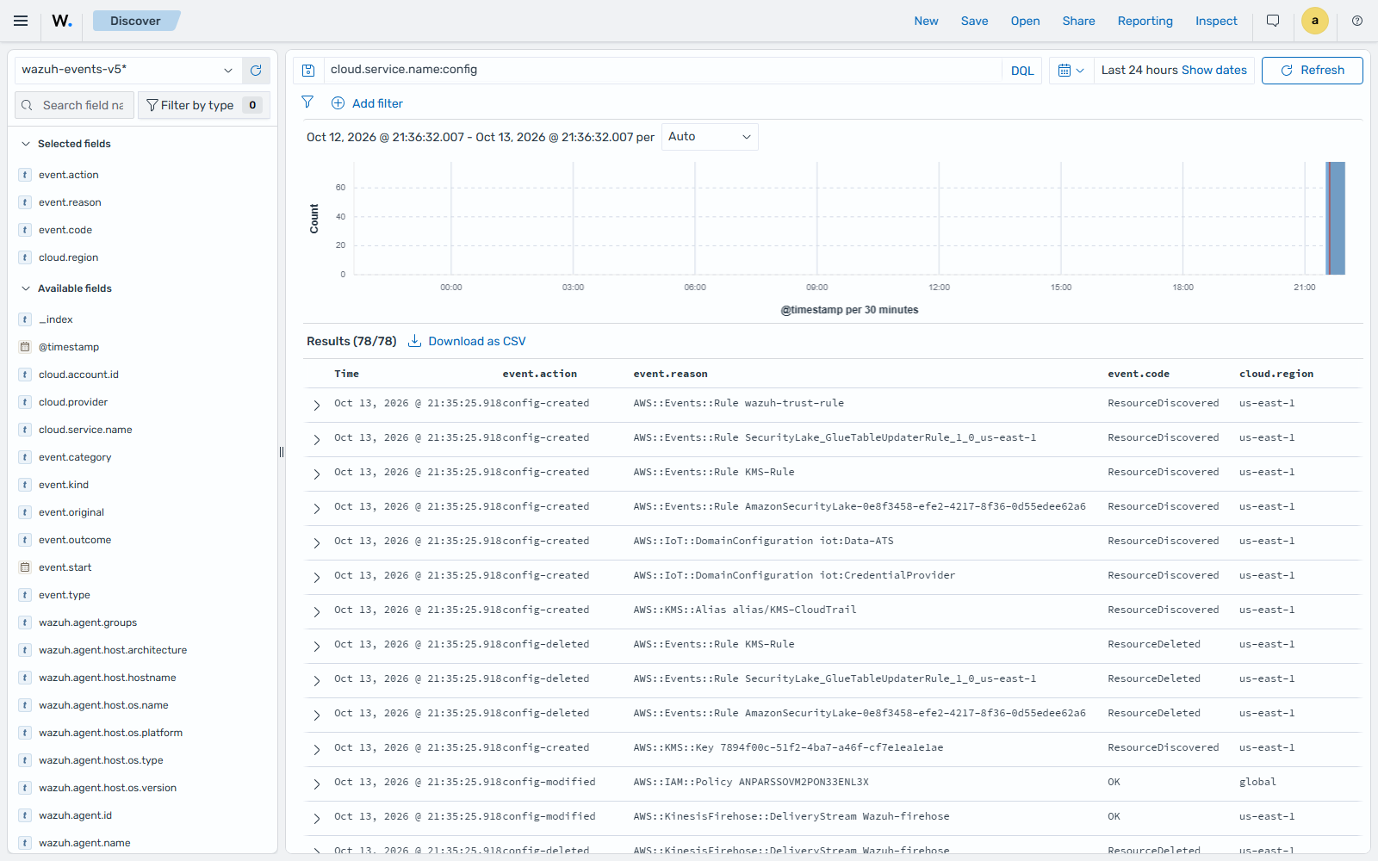Viewport: 1378px width, 861px height.
Task: Open the filter options funnel icon
Action: (x=307, y=102)
